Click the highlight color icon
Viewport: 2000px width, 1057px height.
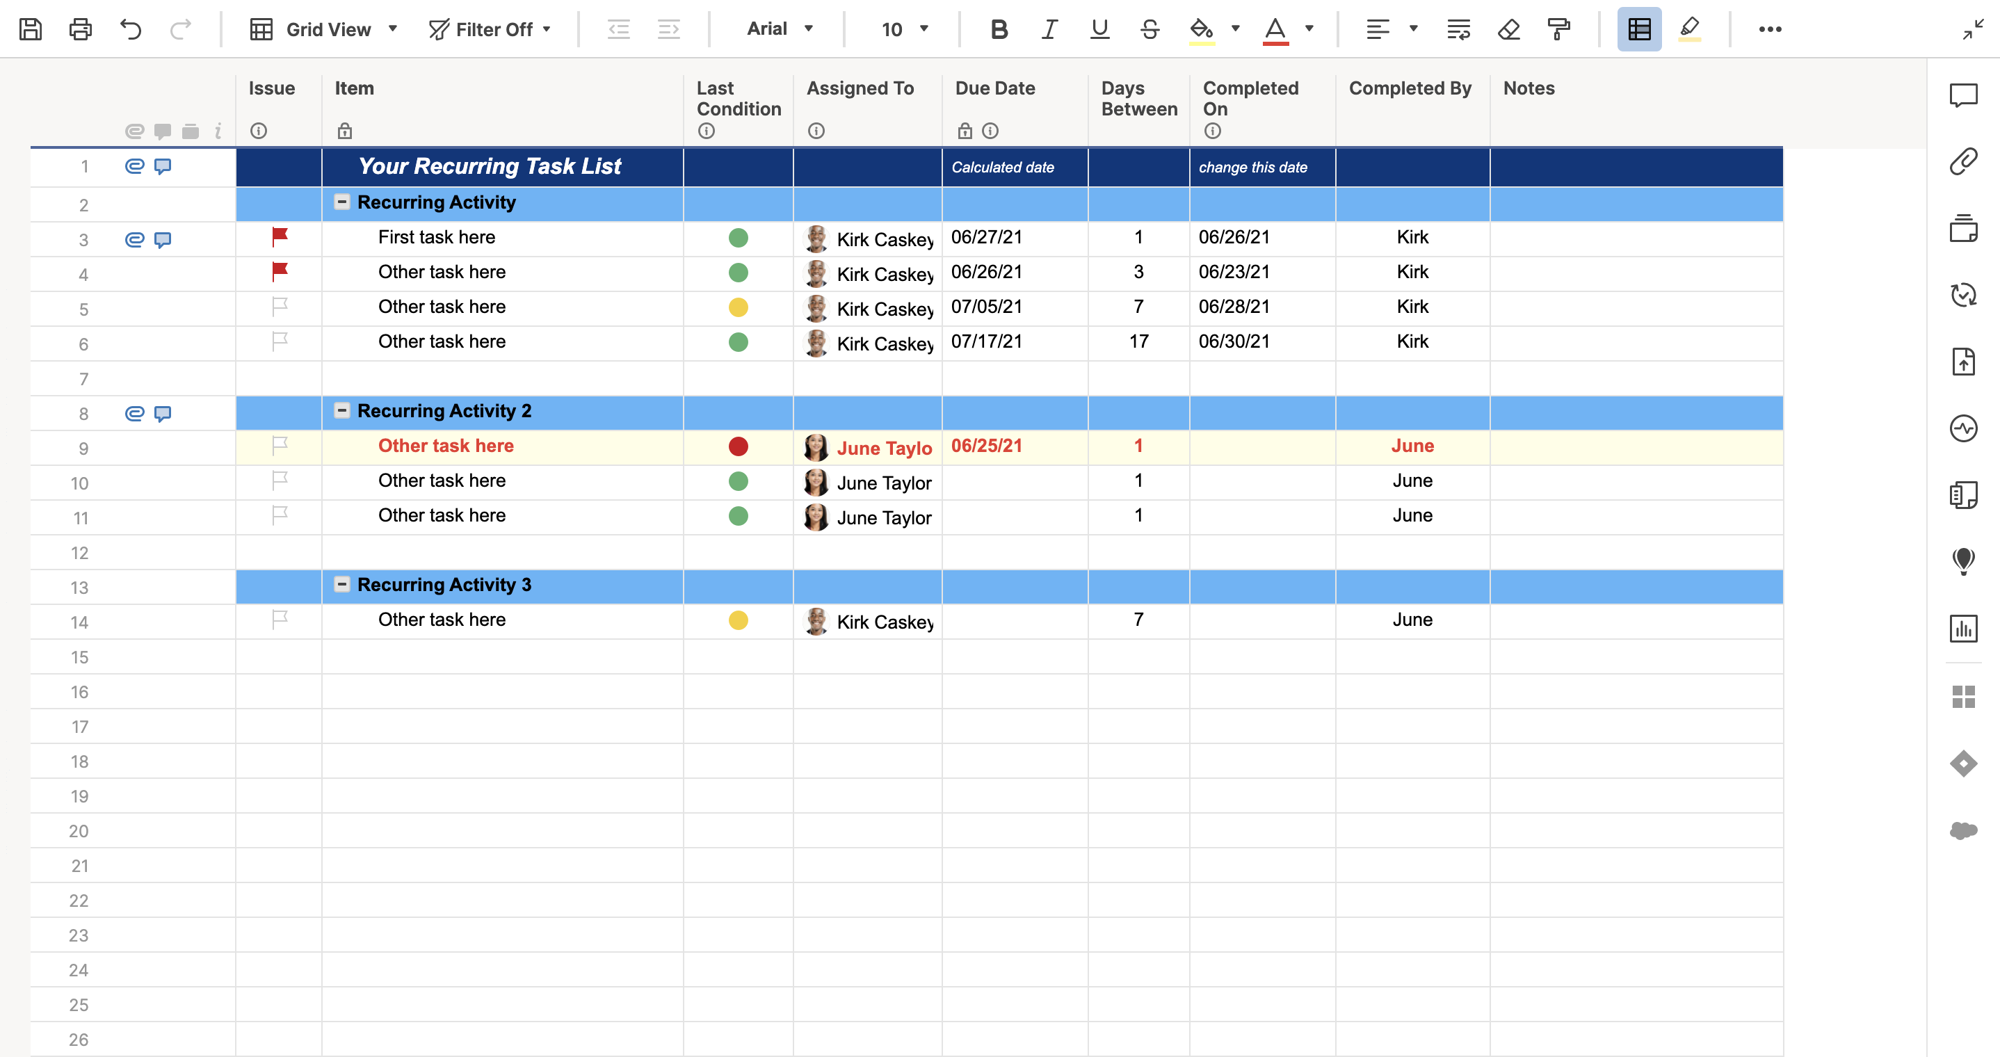[x=1202, y=29]
